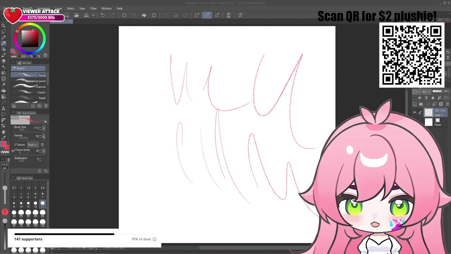Open the View menu

coord(82,8)
